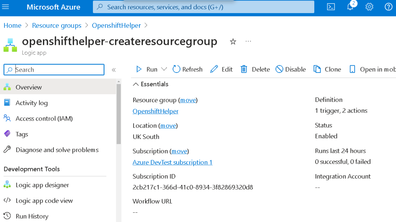Image resolution: width=396 pixels, height=222 pixels.
Task: Click Disable label in toolbar
Action: pos(295,69)
